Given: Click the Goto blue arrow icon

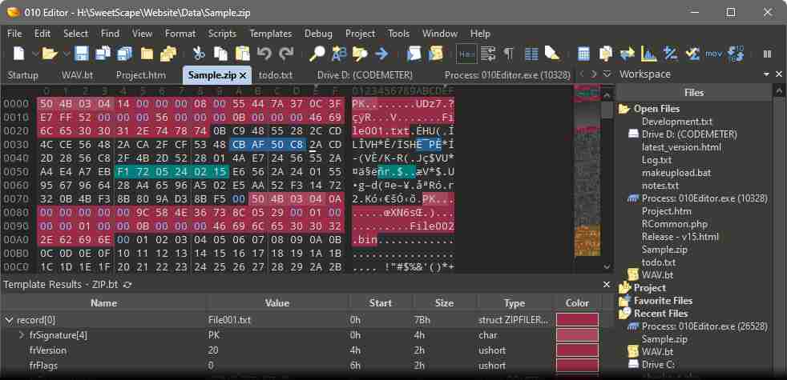Looking at the screenshot, I should [381, 54].
